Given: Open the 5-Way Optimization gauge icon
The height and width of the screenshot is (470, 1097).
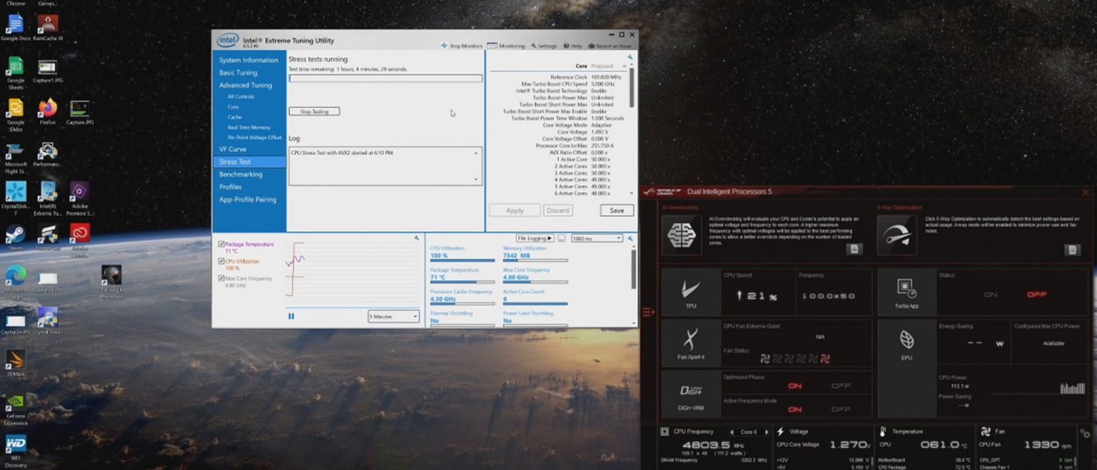Looking at the screenshot, I should click(896, 234).
